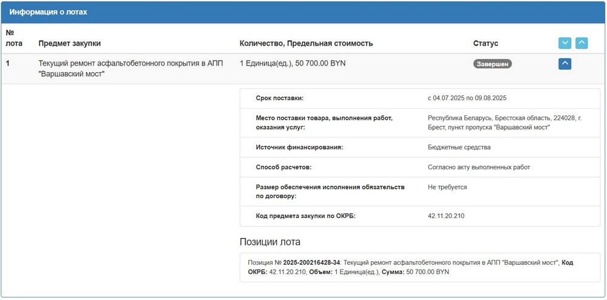Click OKRB code value '42.11.20.210' in table
This screenshot has height=300, width=607.
[x=446, y=216]
